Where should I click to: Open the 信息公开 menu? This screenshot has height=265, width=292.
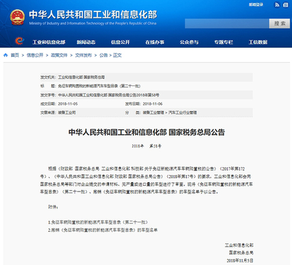pos(120,42)
